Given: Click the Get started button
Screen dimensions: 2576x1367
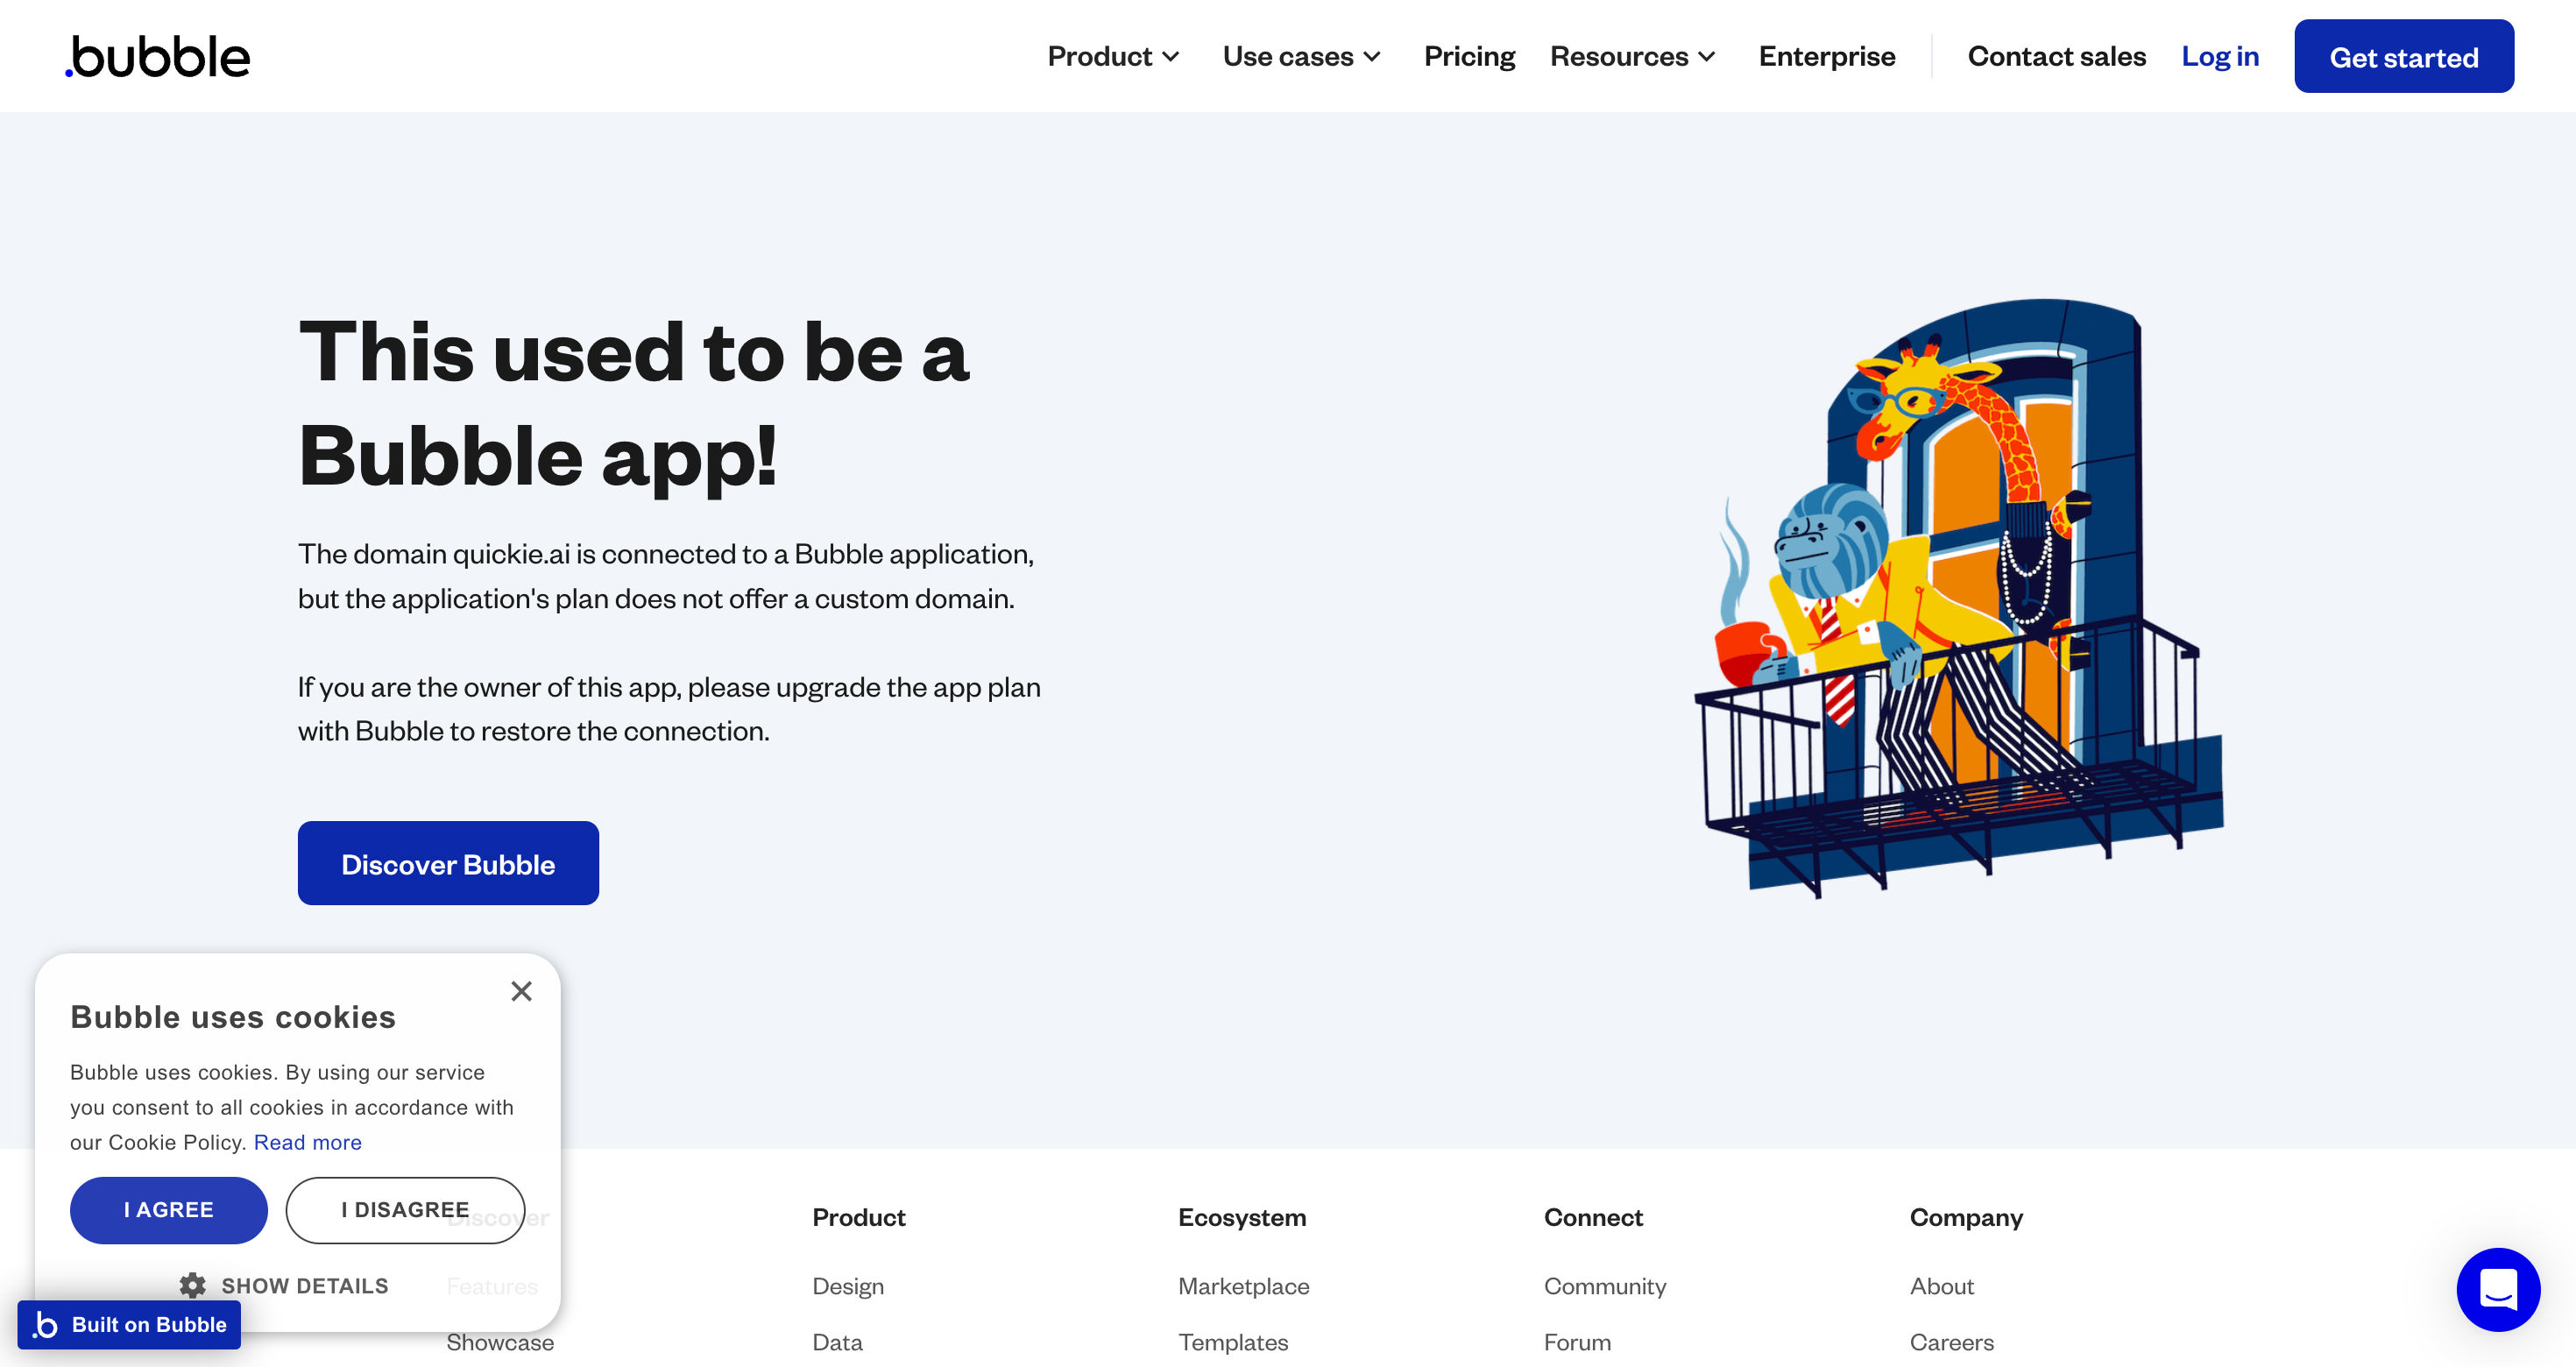Looking at the screenshot, I should tap(2403, 57).
